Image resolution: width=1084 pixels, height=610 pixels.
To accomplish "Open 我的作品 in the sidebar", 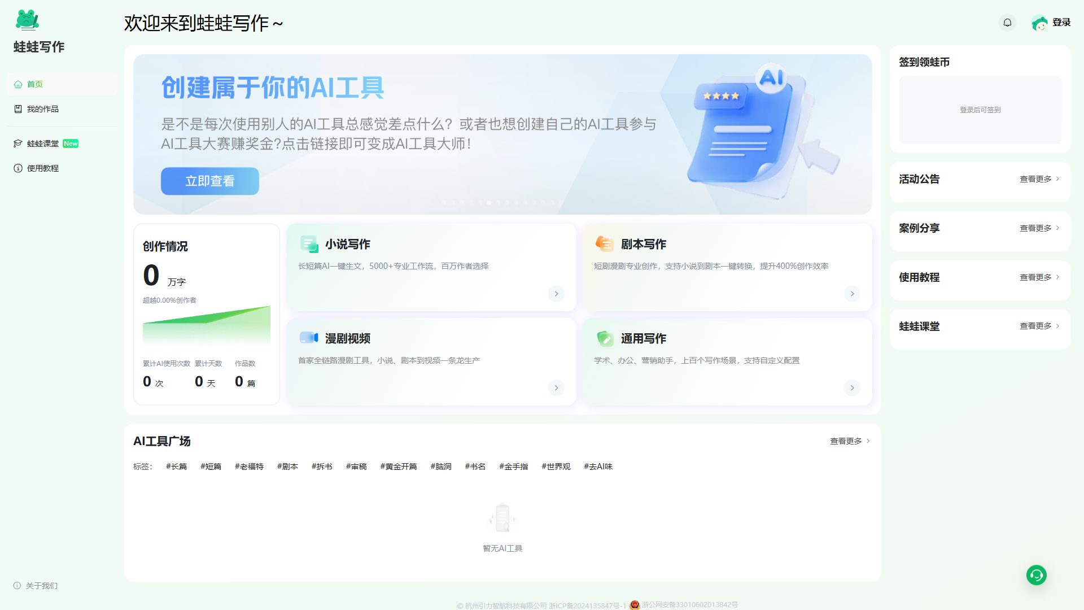I will click(42, 109).
